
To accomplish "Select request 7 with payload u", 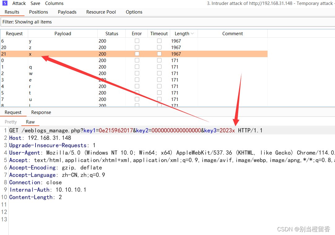I will pyautogui.click(x=134, y=99).
